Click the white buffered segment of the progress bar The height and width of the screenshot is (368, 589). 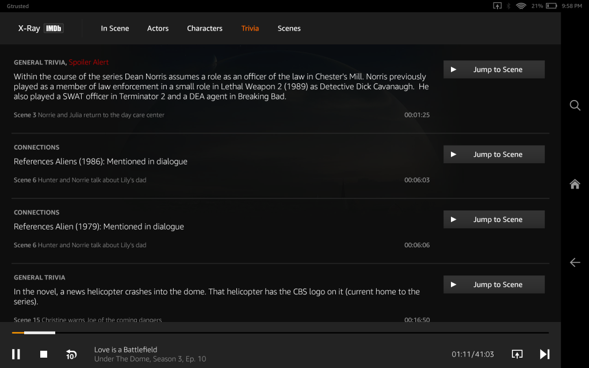coord(40,333)
